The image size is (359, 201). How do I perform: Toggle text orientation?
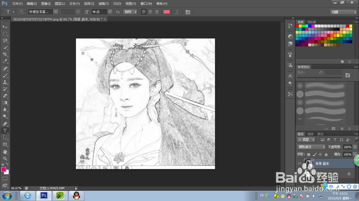(x=21, y=12)
